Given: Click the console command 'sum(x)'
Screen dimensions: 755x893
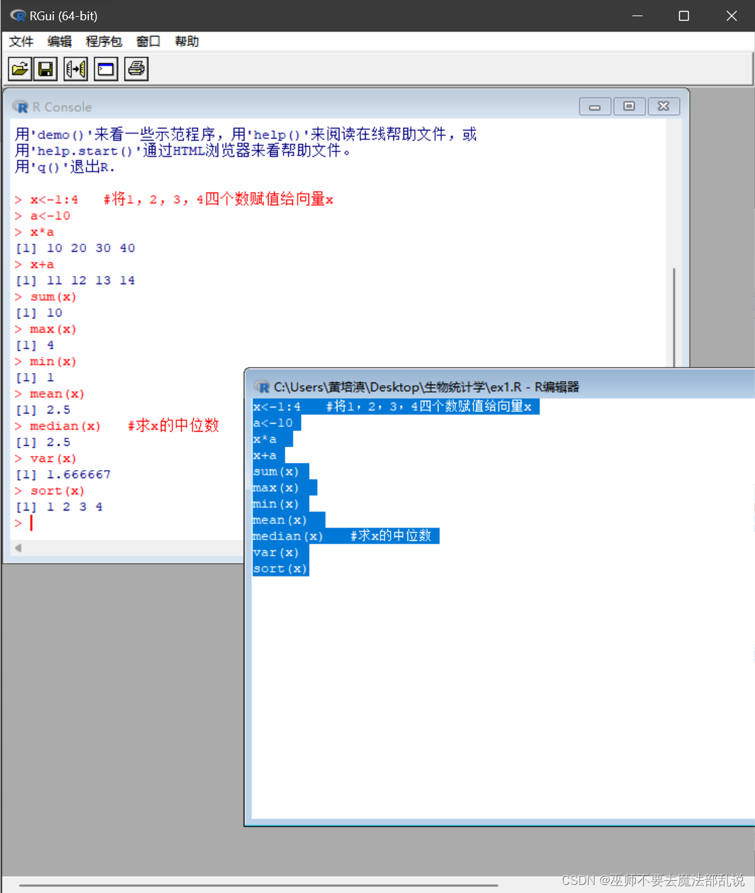Looking at the screenshot, I should pyautogui.click(x=53, y=297).
